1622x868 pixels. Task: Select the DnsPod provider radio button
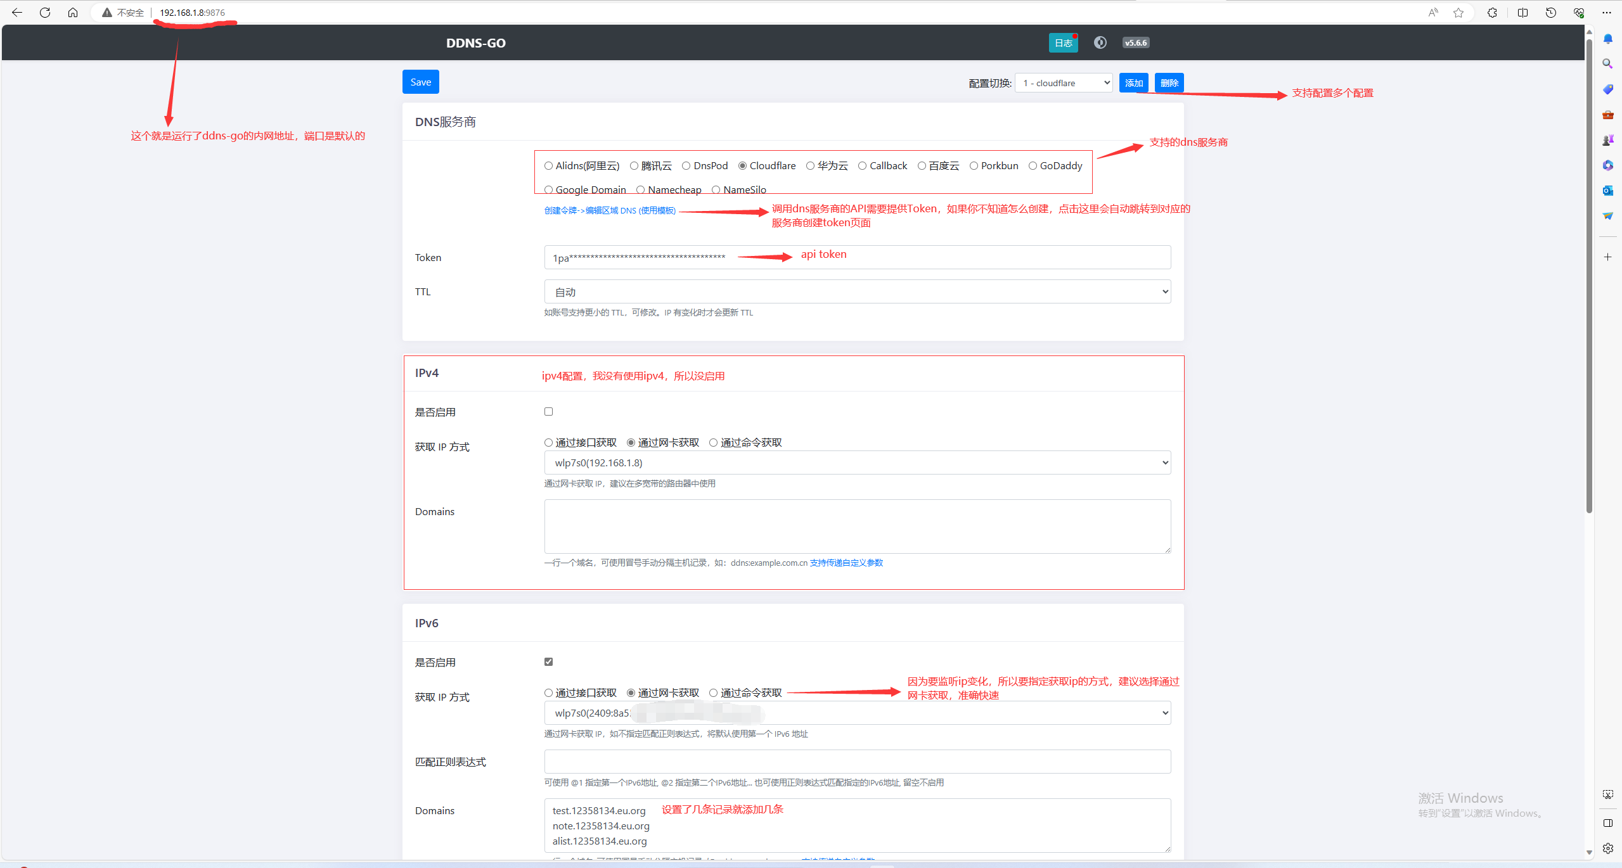pyautogui.click(x=686, y=166)
